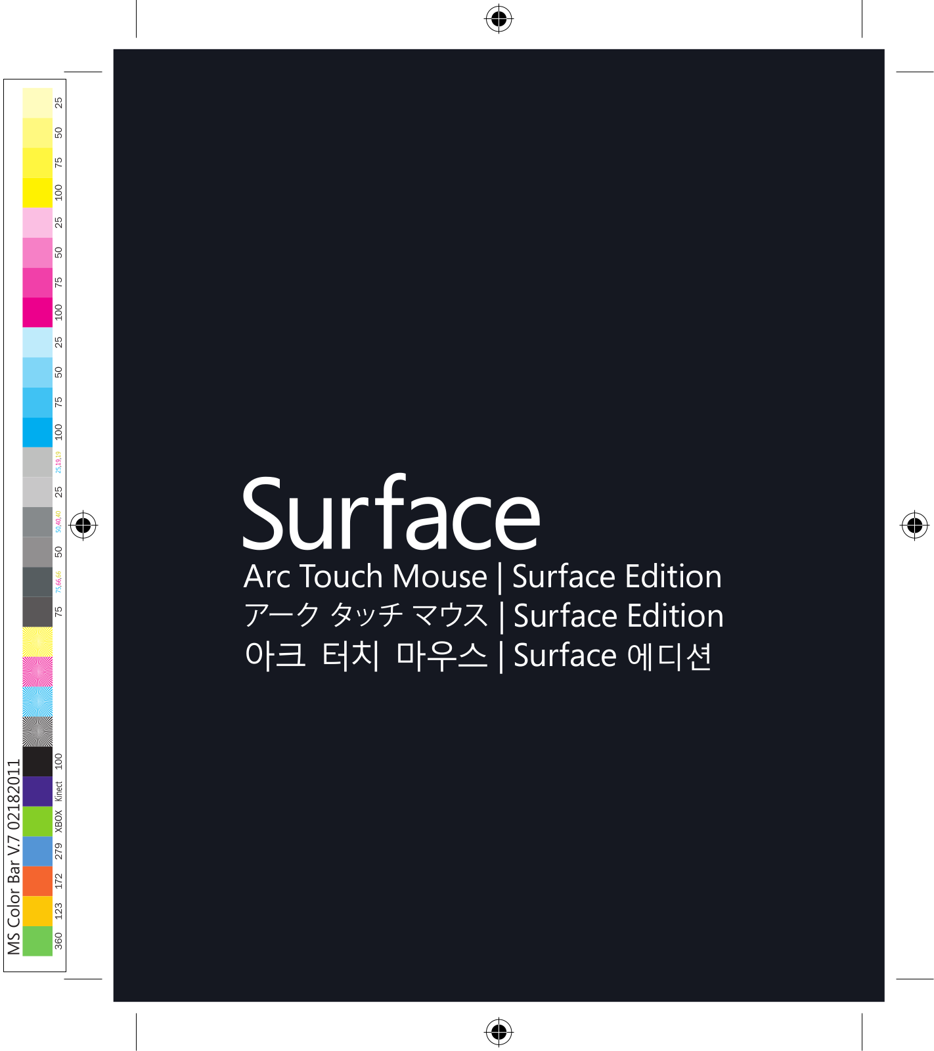Click the "XBOX" swatch label text
The image size is (934, 1051).
click(x=58, y=821)
